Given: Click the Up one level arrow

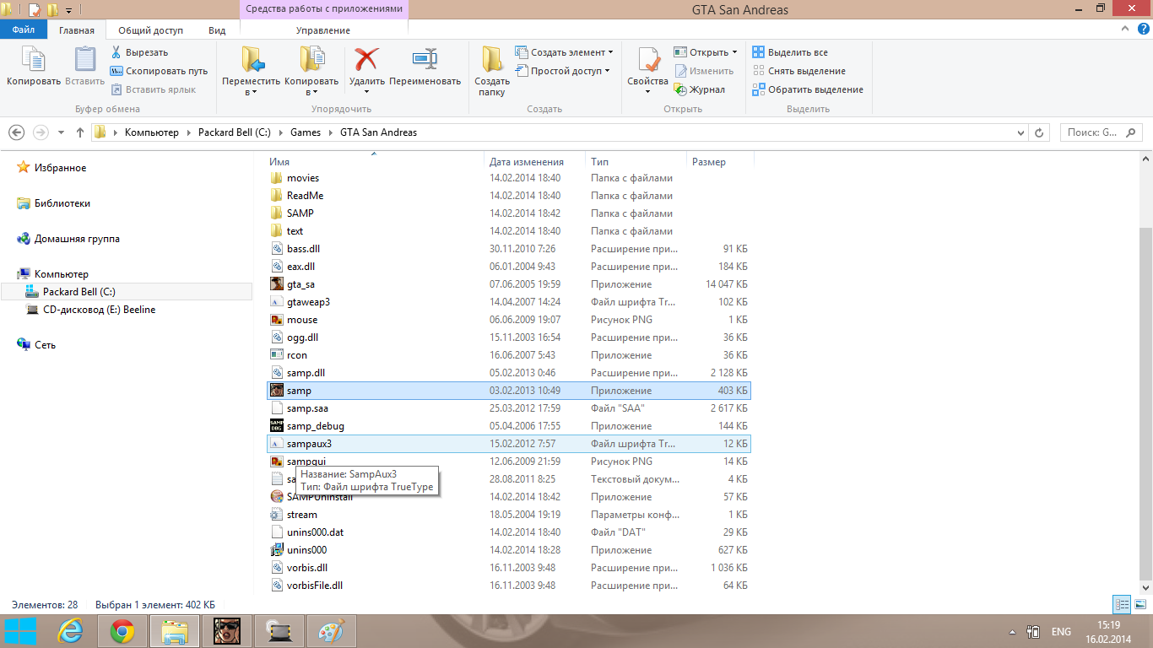Looking at the screenshot, I should 80,132.
